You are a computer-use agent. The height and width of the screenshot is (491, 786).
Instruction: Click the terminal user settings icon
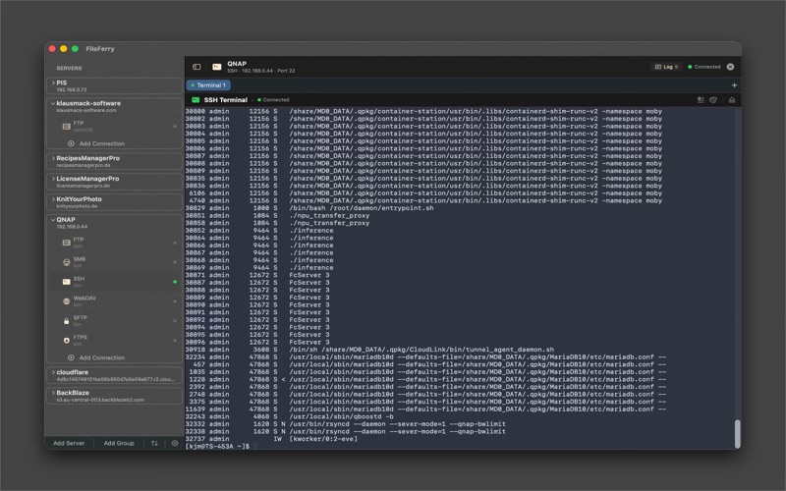tap(701, 100)
